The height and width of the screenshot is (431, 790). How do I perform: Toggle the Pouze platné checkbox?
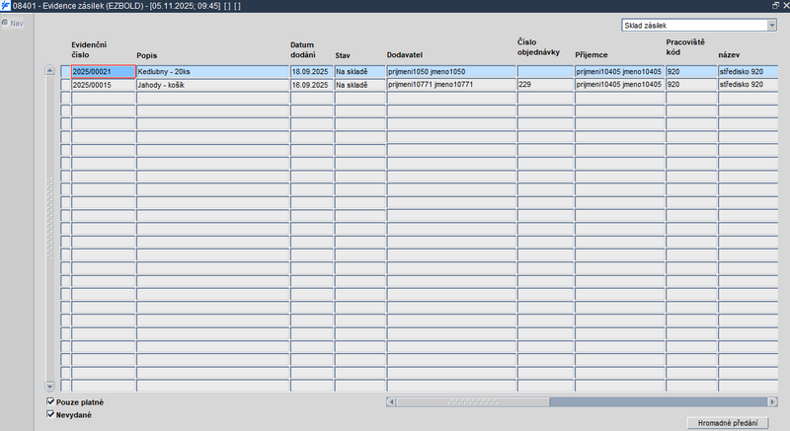pyautogui.click(x=50, y=401)
